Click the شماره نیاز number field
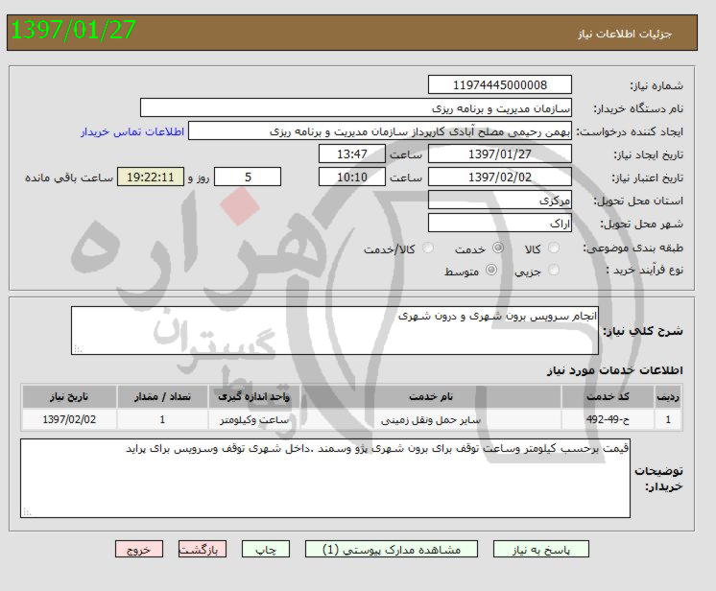The width and height of the screenshot is (716, 591). click(x=499, y=85)
